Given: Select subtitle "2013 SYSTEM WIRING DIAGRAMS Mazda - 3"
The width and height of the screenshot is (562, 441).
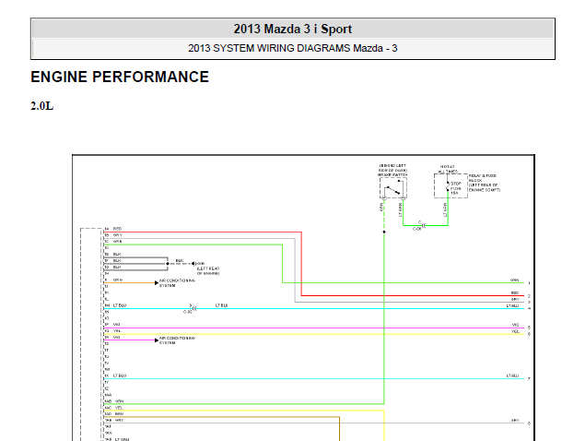Looking at the screenshot, I should pyautogui.click(x=292, y=48).
